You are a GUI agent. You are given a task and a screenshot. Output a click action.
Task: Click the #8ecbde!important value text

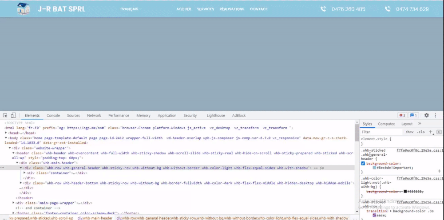click(395, 168)
